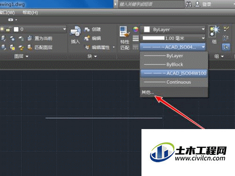Click the layer color white swatch

[x=16, y=29]
